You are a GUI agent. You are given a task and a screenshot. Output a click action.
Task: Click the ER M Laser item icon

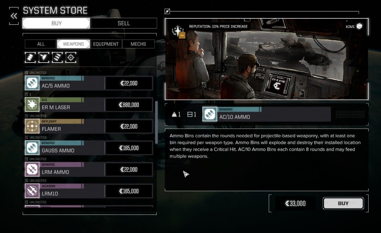[32, 105]
